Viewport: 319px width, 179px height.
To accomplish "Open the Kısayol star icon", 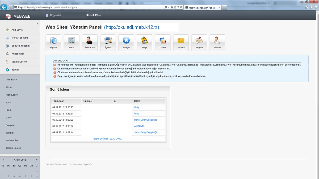I will (126, 43).
